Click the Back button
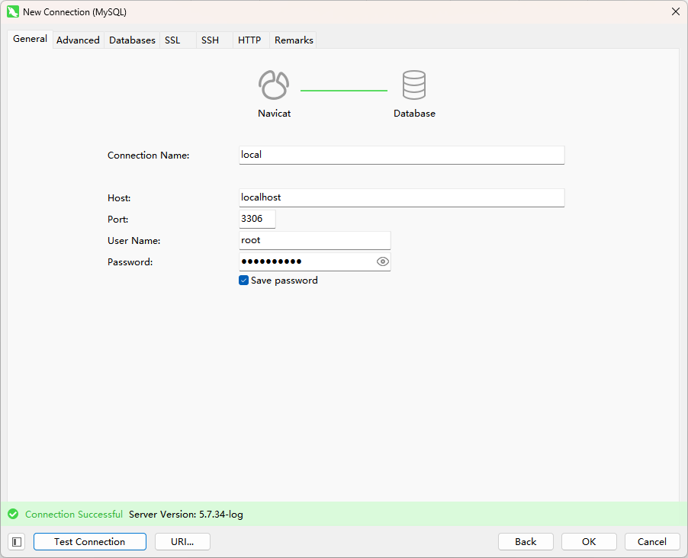 pyautogui.click(x=526, y=542)
